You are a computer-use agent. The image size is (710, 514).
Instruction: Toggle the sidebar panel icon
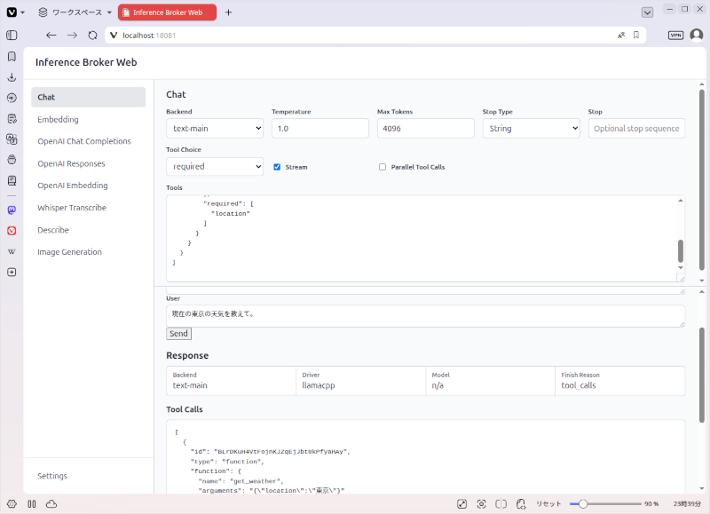(12, 36)
